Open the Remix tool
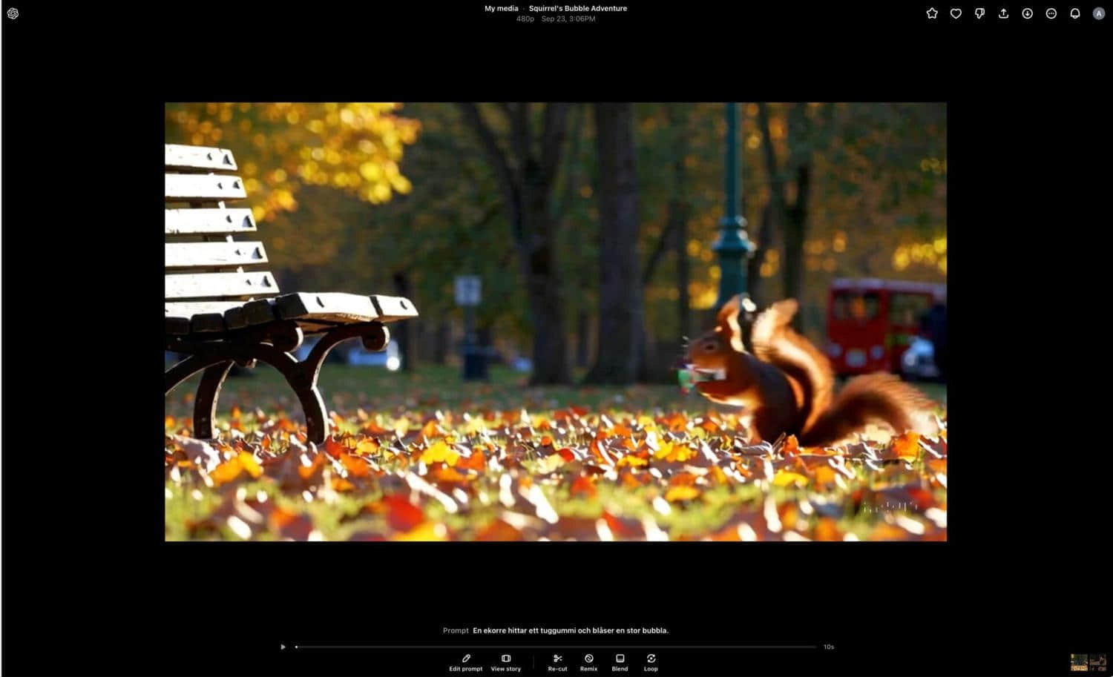 pos(588,662)
